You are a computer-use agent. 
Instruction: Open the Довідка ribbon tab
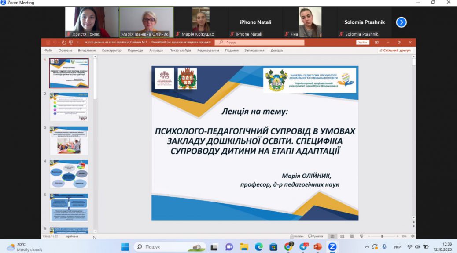(276, 51)
